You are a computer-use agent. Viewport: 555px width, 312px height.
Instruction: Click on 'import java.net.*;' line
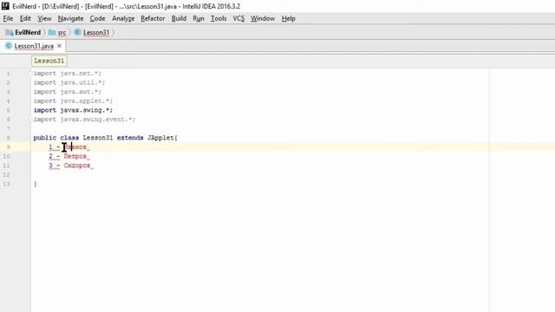(x=68, y=74)
